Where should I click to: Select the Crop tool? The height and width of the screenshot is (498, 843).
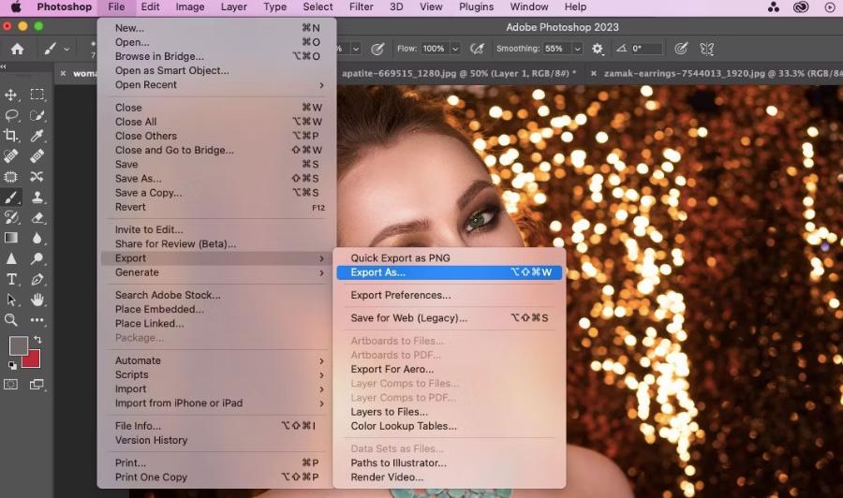11,136
